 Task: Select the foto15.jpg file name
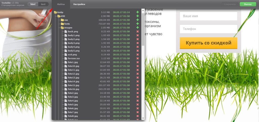[74, 85]
